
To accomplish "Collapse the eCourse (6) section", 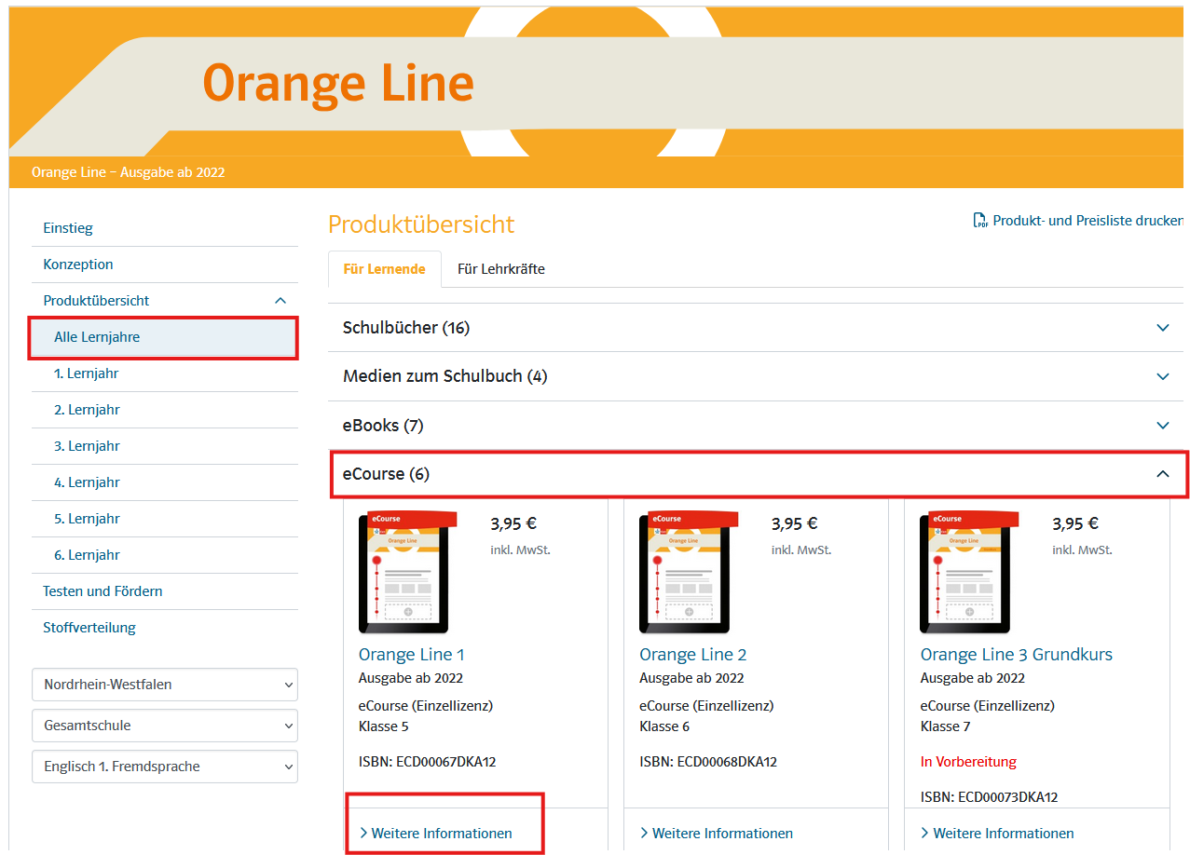I will 1162,474.
